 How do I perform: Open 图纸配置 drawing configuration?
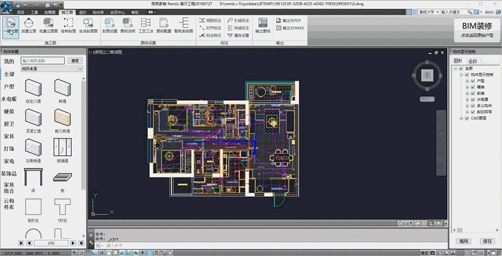(164, 26)
